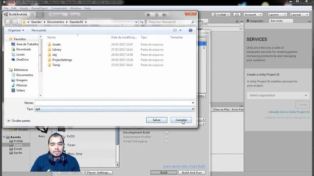The width and height of the screenshot is (314, 176).
Task: Click the Salvar button
Action: tap(157, 120)
